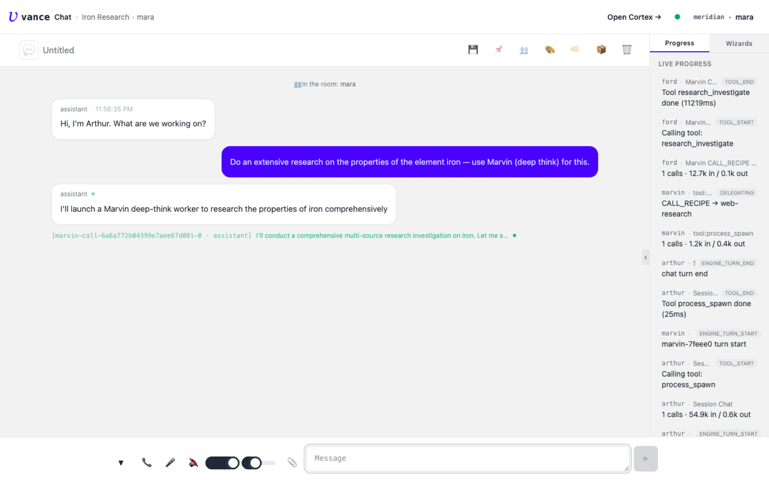Click the speech bubble icon beside Untitled
Image resolution: width=769 pixels, height=480 pixels.
[x=29, y=50]
